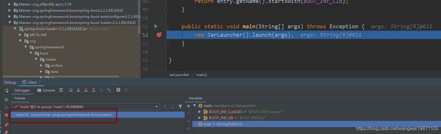Collapse static members of JarLauncher
The width and height of the screenshot is (441, 134).
click(x=195, y=105)
